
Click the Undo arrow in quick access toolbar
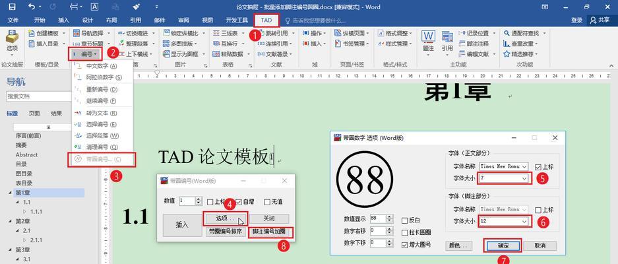click(x=32, y=7)
